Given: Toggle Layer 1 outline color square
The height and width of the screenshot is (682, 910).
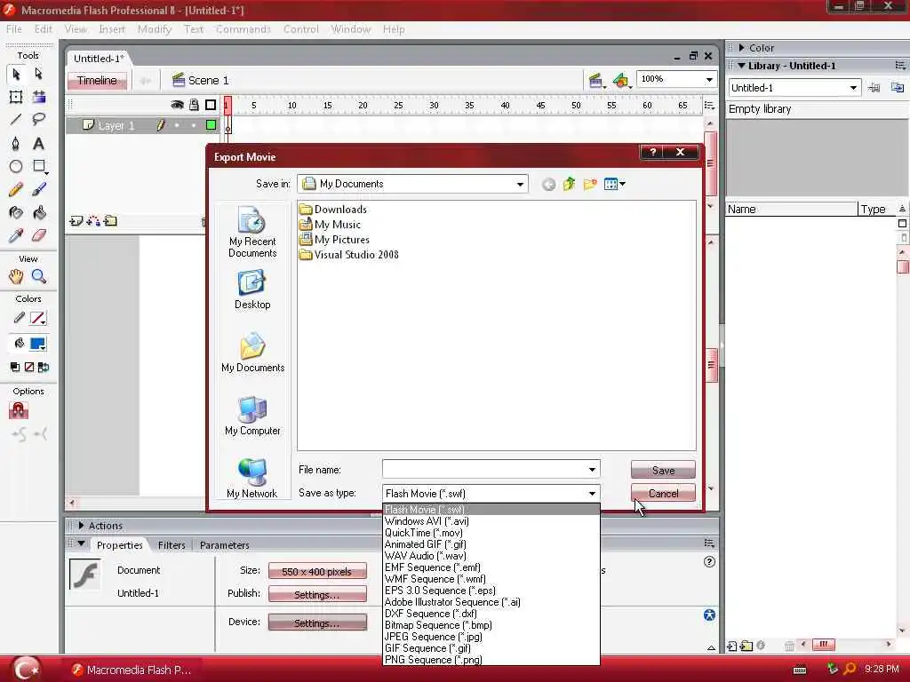Looking at the screenshot, I should (x=211, y=124).
